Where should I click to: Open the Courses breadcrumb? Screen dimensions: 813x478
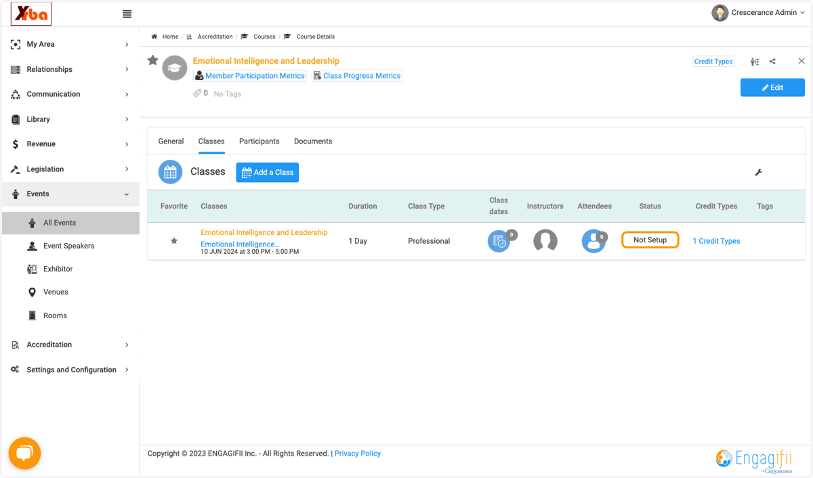264,37
